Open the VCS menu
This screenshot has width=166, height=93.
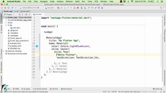(96, 2)
